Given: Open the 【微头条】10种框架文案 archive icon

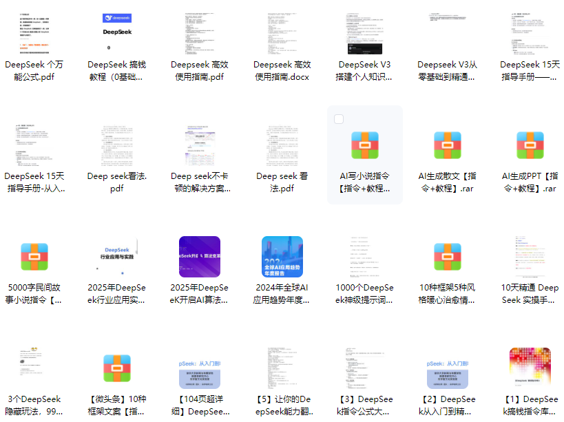Looking at the screenshot, I should 117,368.
